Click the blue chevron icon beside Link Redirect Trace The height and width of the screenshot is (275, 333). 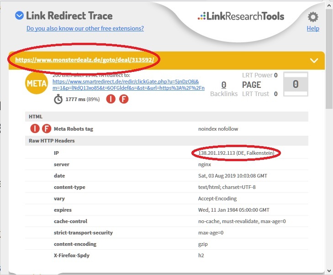(x=19, y=16)
